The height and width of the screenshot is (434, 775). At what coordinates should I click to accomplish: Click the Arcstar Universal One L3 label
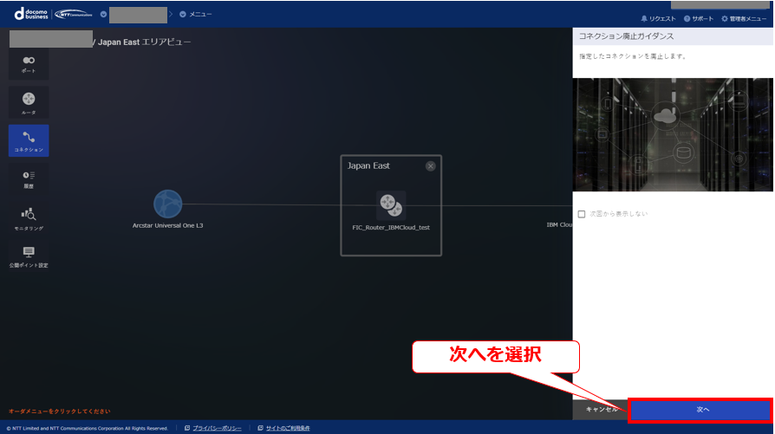168,225
